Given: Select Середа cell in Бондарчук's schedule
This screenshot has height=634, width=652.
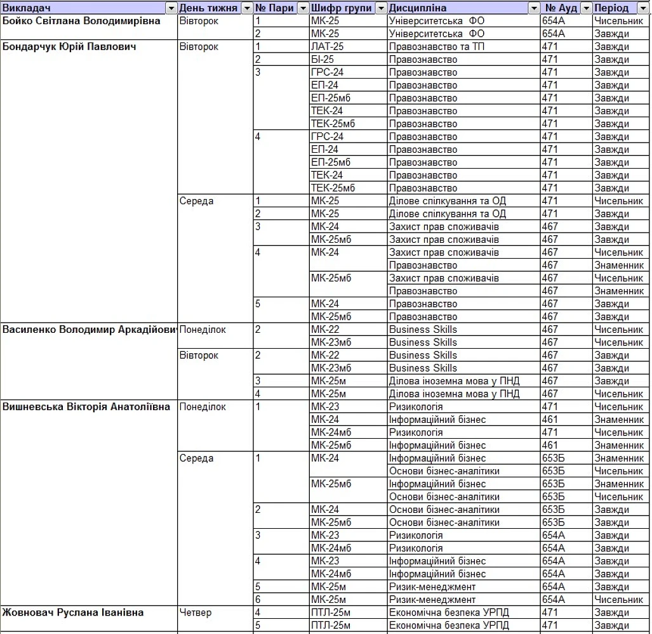Looking at the screenshot, I should tap(197, 201).
